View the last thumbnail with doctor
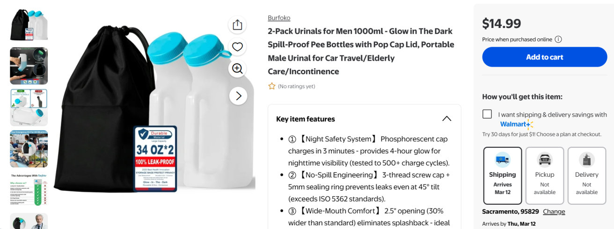Viewport: 614px width, 229px height. (29, 221)
